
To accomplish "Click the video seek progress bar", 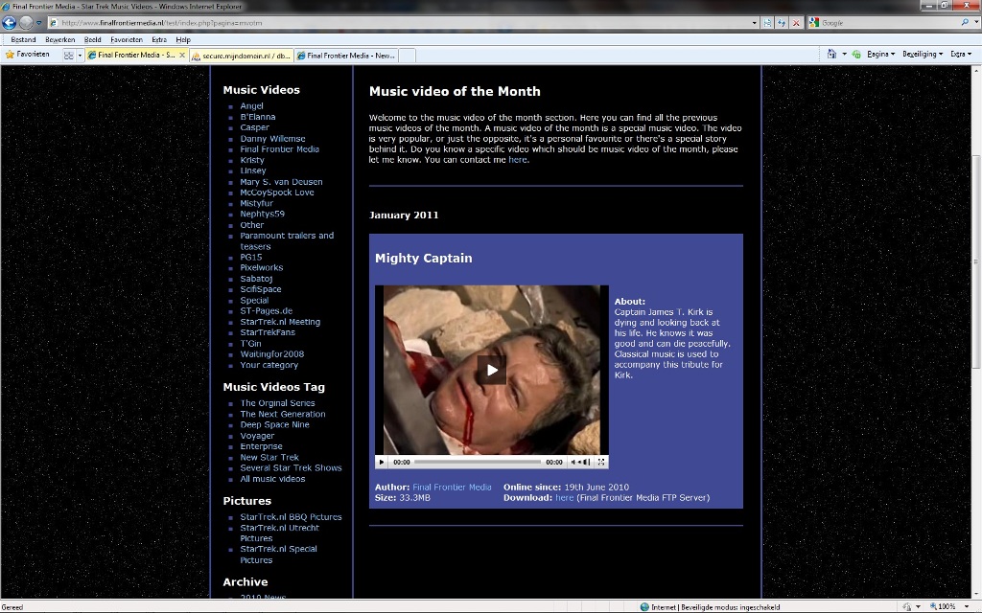I will point(478,463).
